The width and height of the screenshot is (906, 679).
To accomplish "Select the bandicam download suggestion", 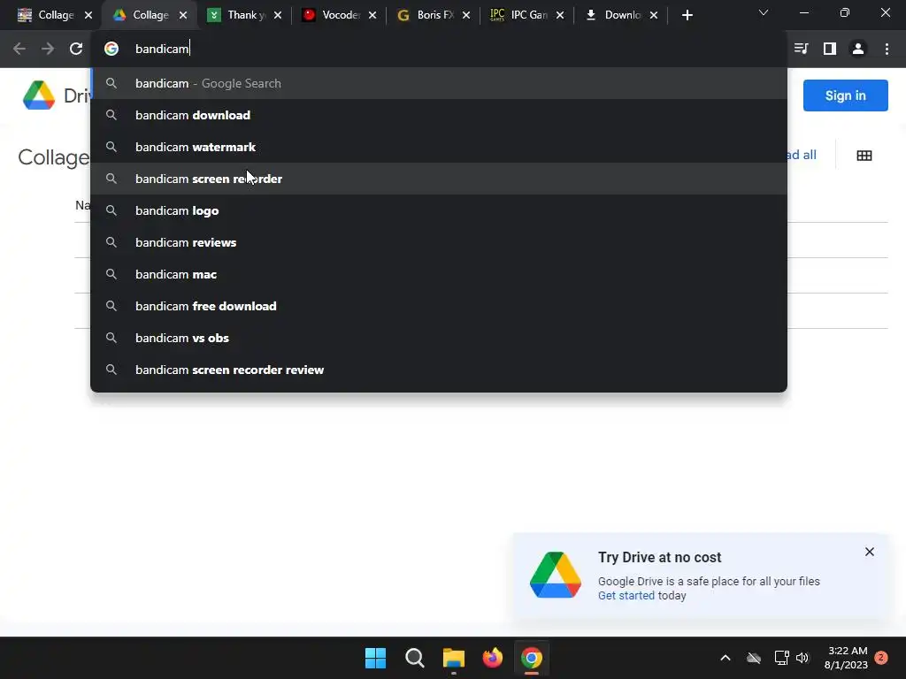I will coord(439,115).
